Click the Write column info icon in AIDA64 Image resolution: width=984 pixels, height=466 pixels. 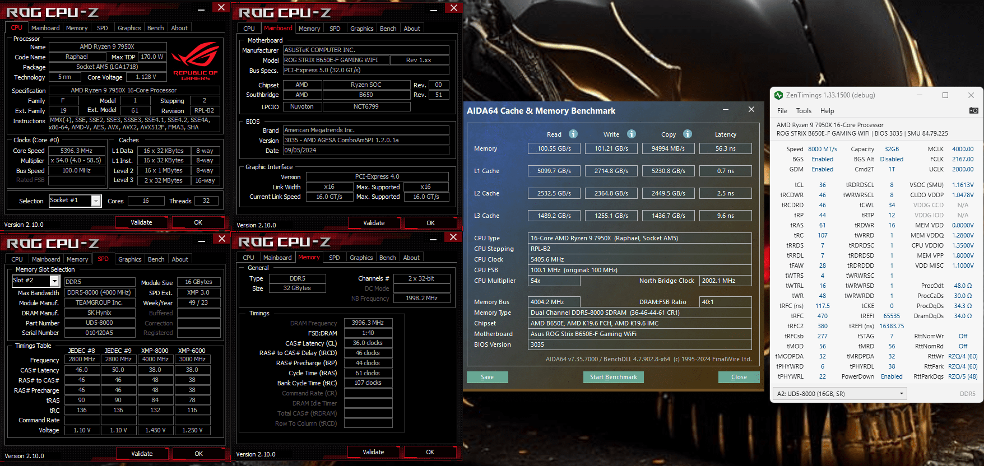(632, 134)
